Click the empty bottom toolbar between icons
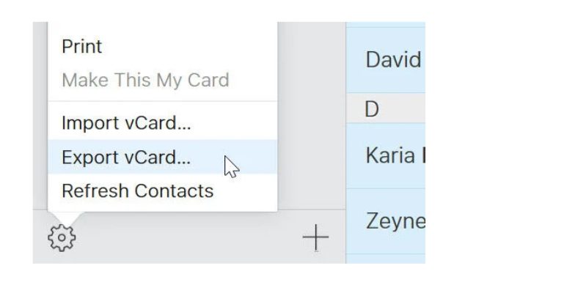 (x=188, y=237)
